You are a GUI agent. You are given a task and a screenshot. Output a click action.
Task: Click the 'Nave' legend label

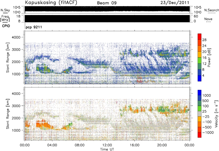(208, 19)
